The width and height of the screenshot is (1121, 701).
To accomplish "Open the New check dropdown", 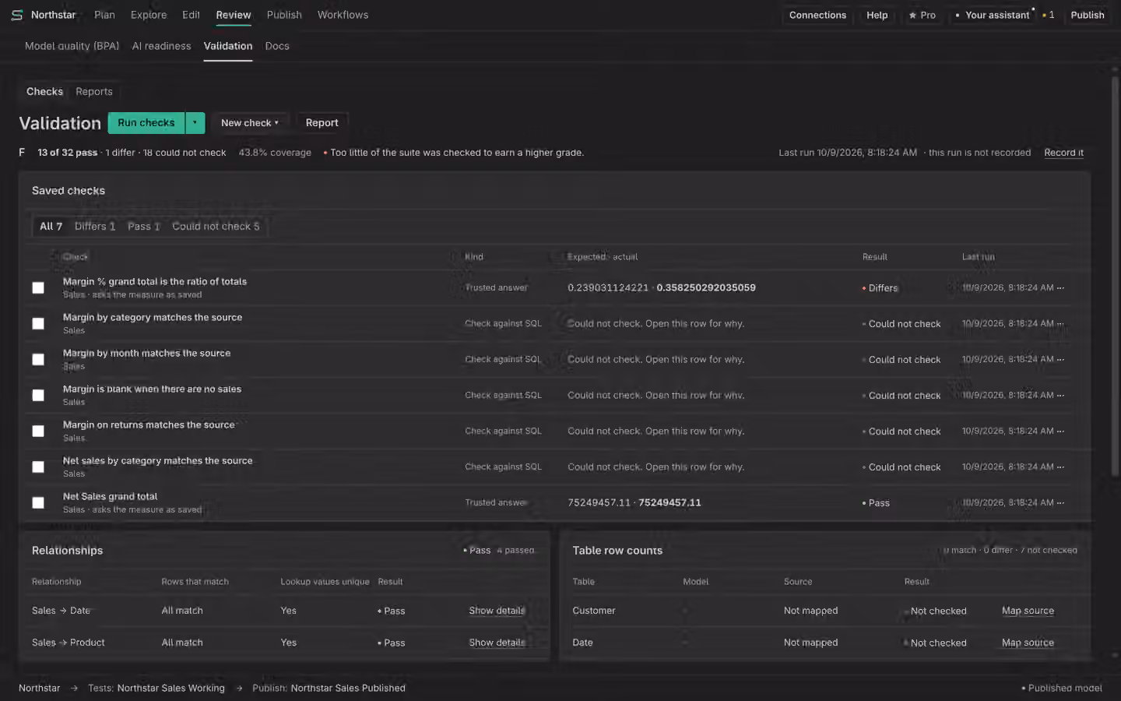I will point(250,122).
